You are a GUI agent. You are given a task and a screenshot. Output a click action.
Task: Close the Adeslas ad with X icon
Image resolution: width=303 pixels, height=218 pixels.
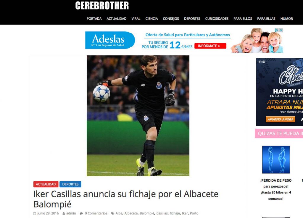click(281, 30)
